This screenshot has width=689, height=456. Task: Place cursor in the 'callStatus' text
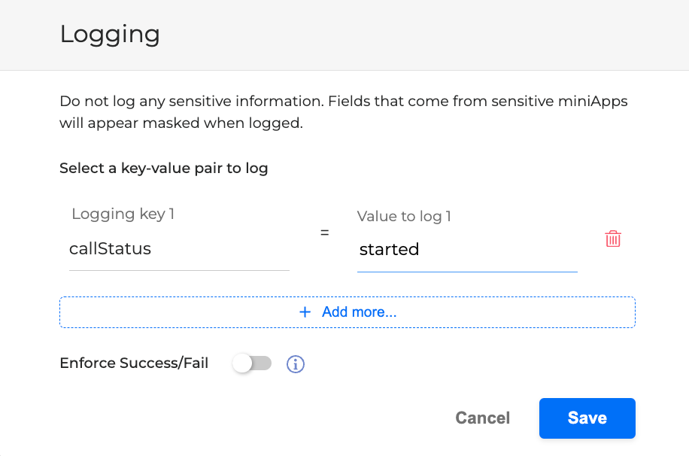(x=110, y=249)
